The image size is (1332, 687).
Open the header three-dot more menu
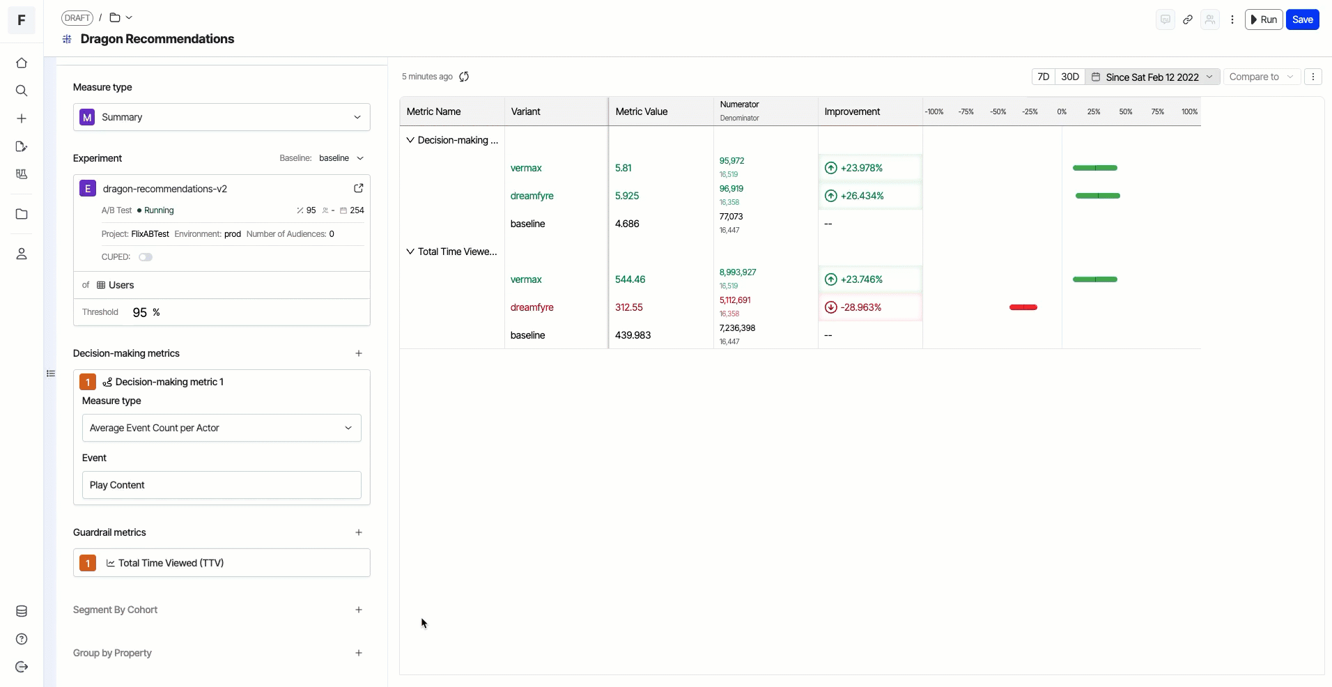point(1232,20)
